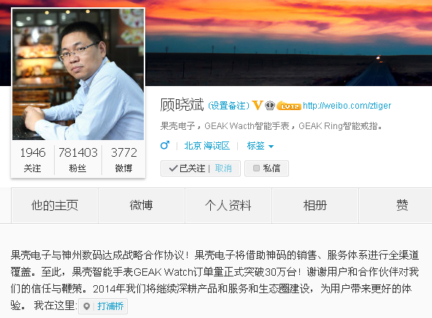Image resolution: width=432 pixels, height=318 pixels.
Task: Click the 北京 海淀区 location link
Action: coord(207,146)
